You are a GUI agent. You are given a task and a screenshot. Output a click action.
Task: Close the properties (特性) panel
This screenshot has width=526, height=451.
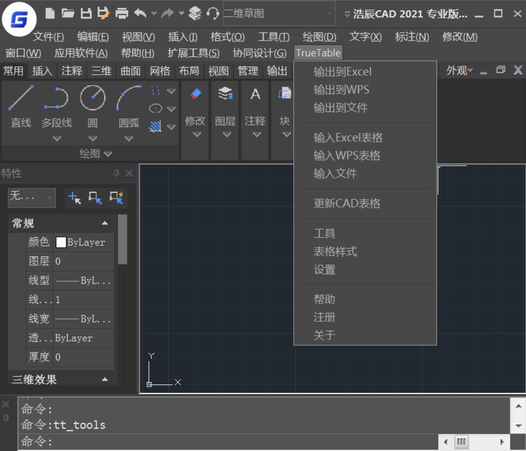129,173
